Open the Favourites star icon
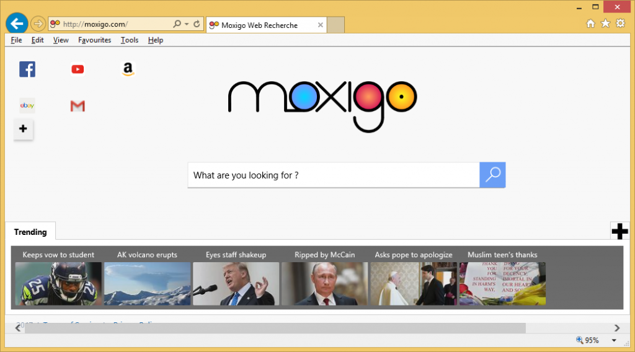Image resolution: width=635 pixels, height=352 pixels. [605, 24]
